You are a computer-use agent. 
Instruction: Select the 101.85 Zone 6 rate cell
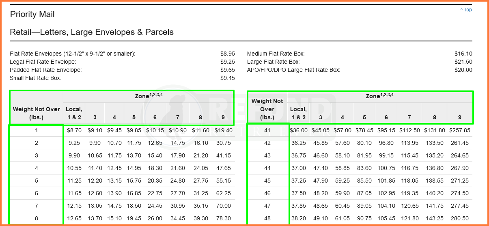[x=386, y=181]
